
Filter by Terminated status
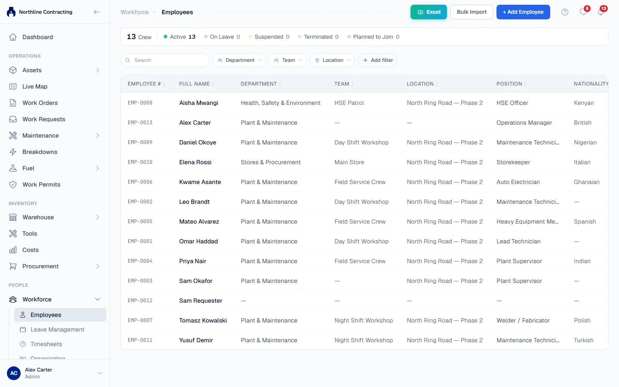tap(318, 37)
